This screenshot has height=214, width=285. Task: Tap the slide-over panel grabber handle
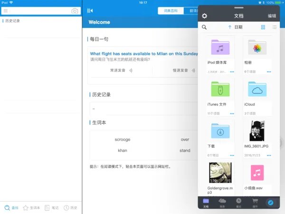coord(238,8)
